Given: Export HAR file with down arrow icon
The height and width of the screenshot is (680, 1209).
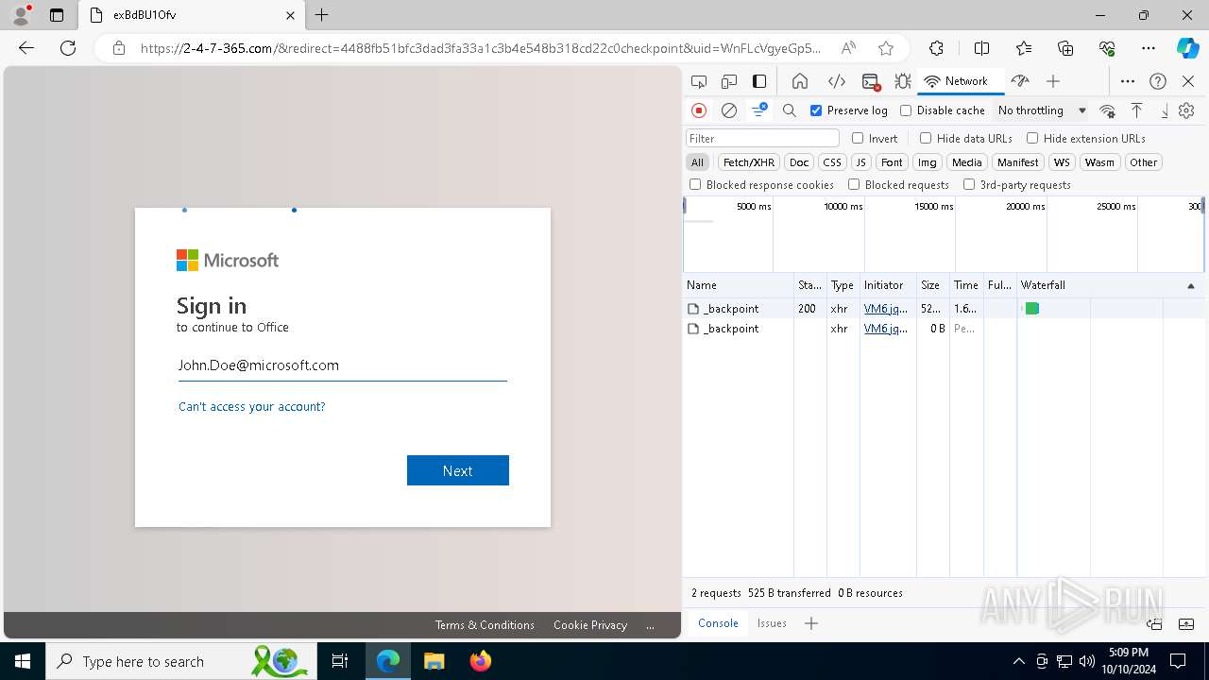Looking at the screenshot, I should 1164,110.
